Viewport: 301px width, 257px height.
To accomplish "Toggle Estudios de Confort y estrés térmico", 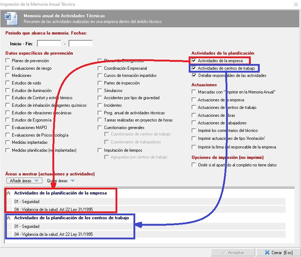I will coord(8,97).
